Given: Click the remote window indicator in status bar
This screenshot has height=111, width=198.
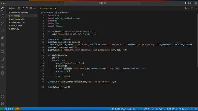Looking at the screenshot, I should point(2,109).
